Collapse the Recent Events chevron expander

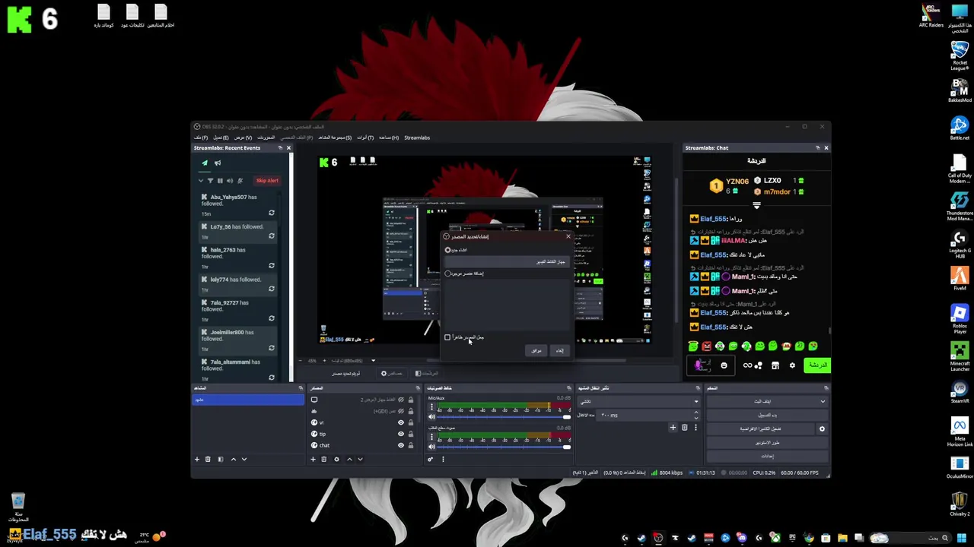coord(201,181)
